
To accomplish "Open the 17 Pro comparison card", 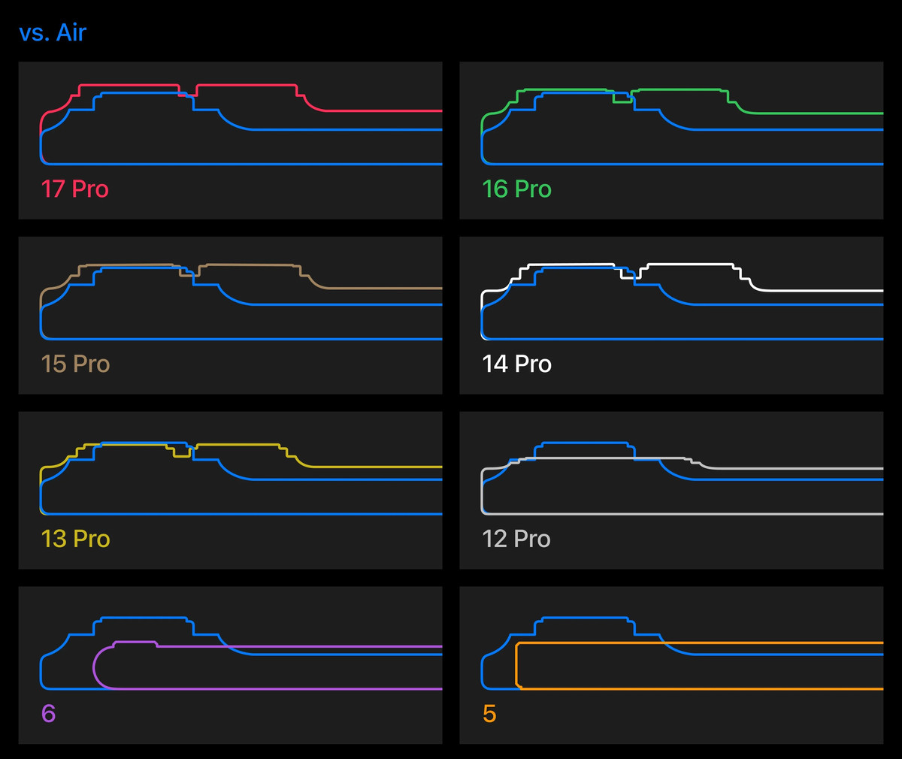I will 230,141.
